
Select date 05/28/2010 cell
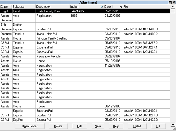tap(114, 11)
